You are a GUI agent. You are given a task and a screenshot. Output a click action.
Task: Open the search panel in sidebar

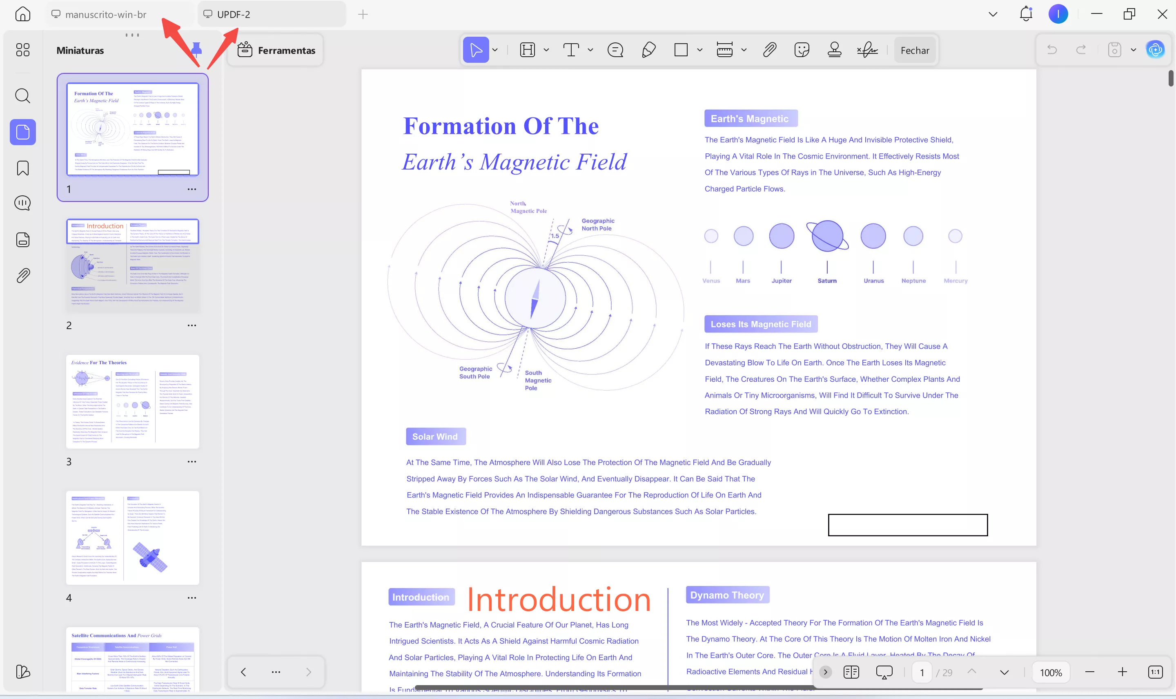click(x=22, y=96)
